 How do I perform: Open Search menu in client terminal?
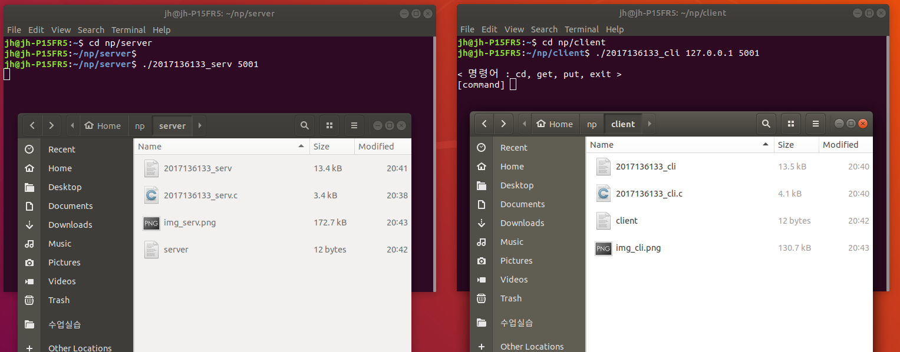point(544,29)
